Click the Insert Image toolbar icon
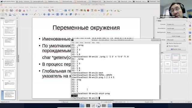 [81, 10]
